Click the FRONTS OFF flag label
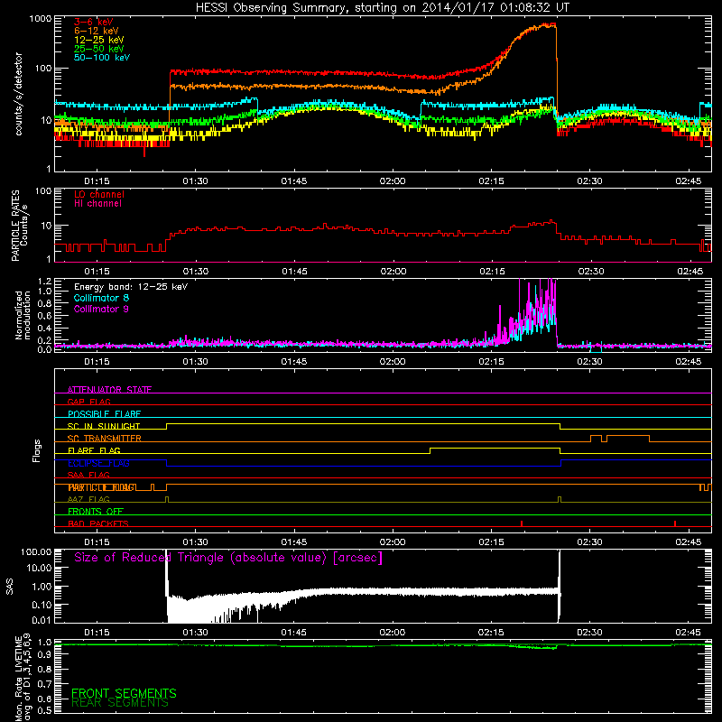Image resolution: width=722 pixels, height=722 pixels. 96,512
